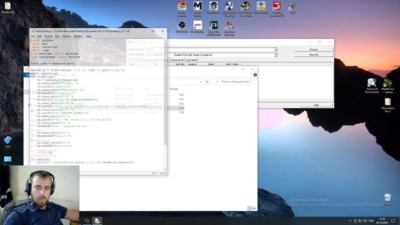This screenshot has height=225, width=400.
Task: Click the Python IDLE taskbar icon
Action: click(97, 221)
